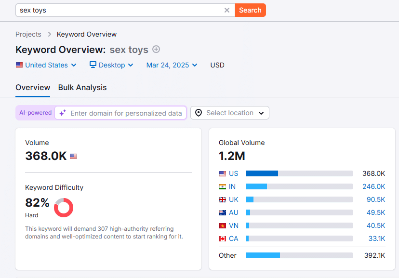Click the 82% difficulty value

pyautogui.click(x=37, y=203)
